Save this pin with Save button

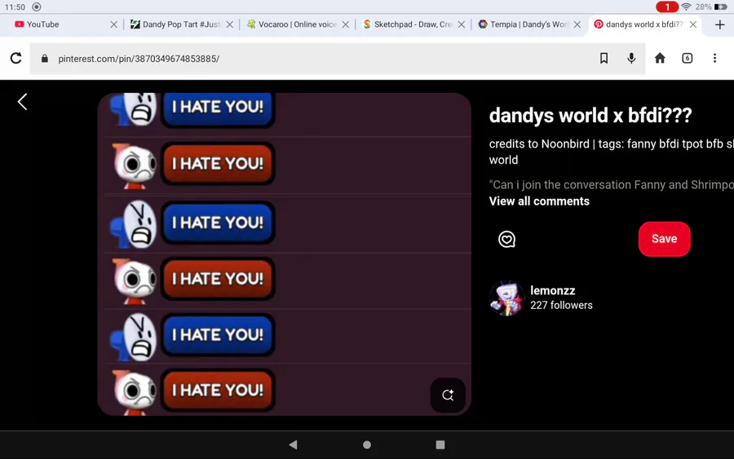664,239
